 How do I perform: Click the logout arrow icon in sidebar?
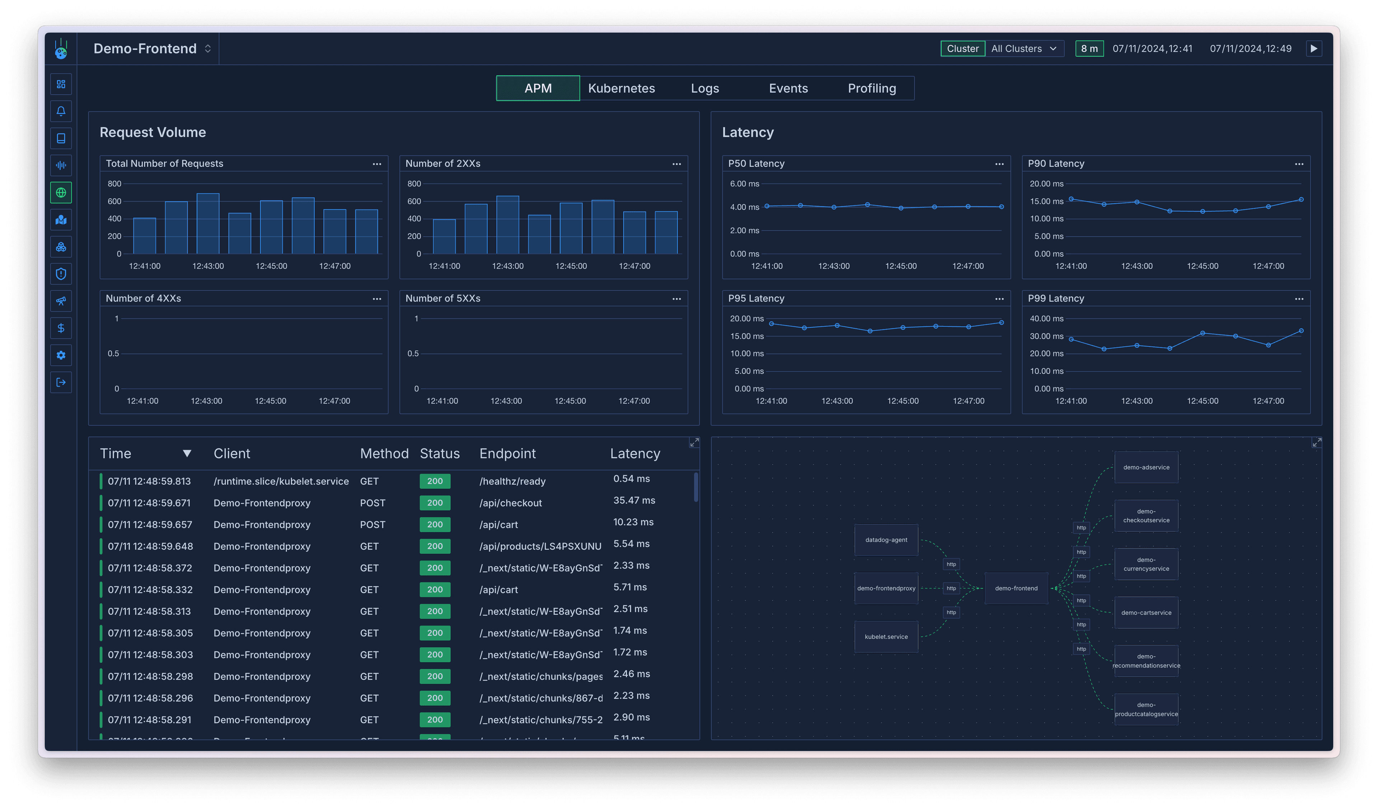point(61,382)
